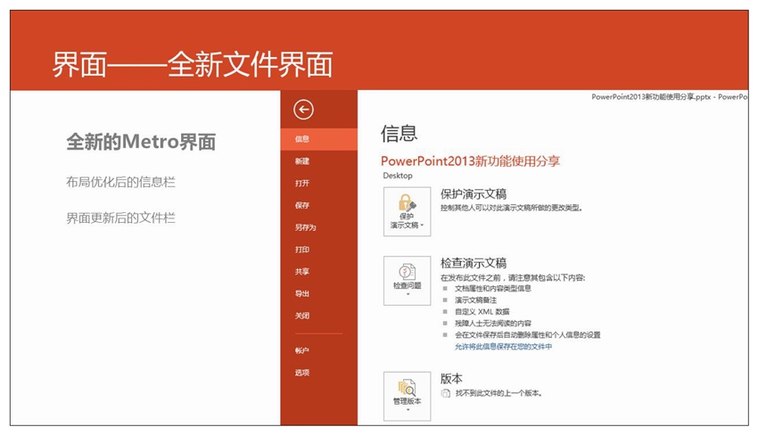Click the 会在文件保存后自动删除属性 list item
Viewport: 758px width, 435px height.
[527, 335]
